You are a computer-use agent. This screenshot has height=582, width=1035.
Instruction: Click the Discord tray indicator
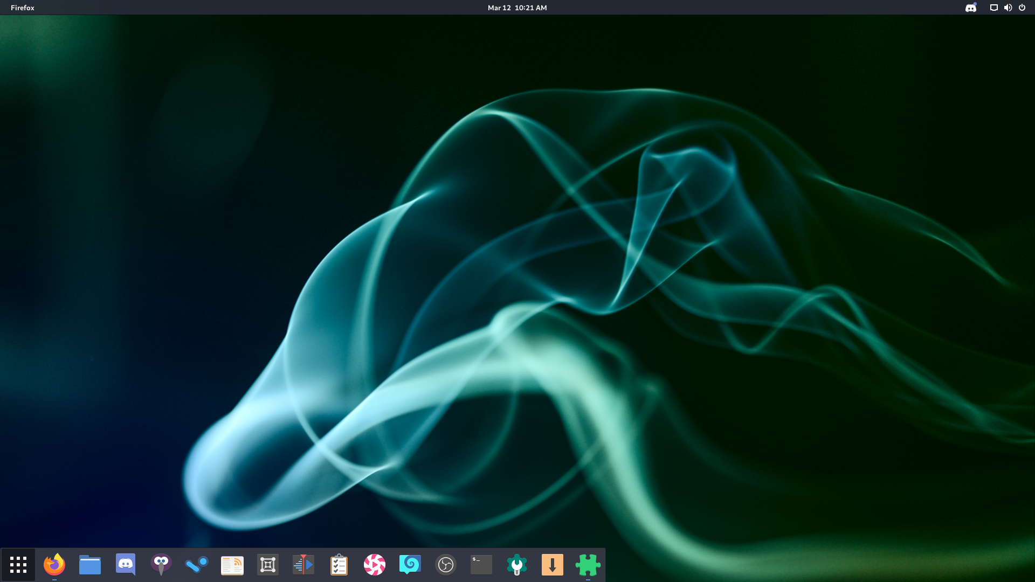coord(970,8)
